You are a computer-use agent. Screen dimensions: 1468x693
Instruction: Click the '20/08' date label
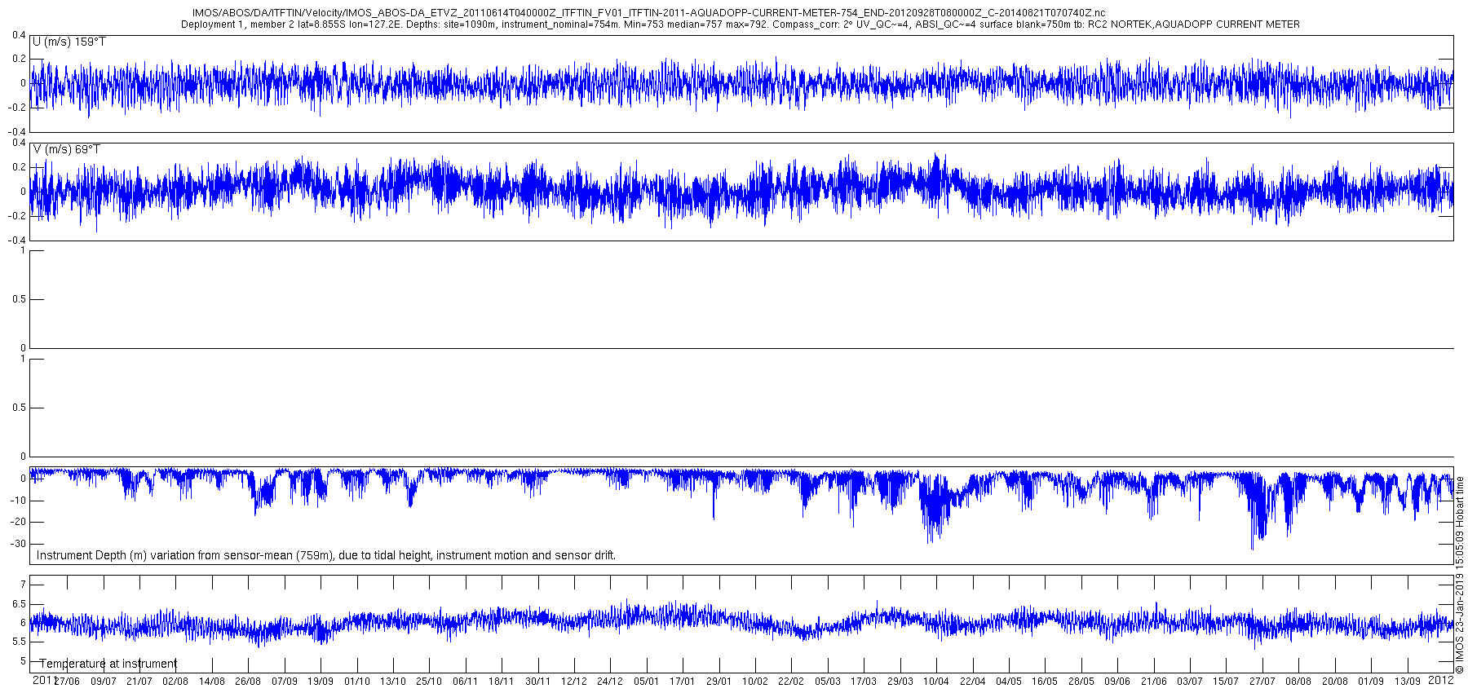click(1335, 682)
